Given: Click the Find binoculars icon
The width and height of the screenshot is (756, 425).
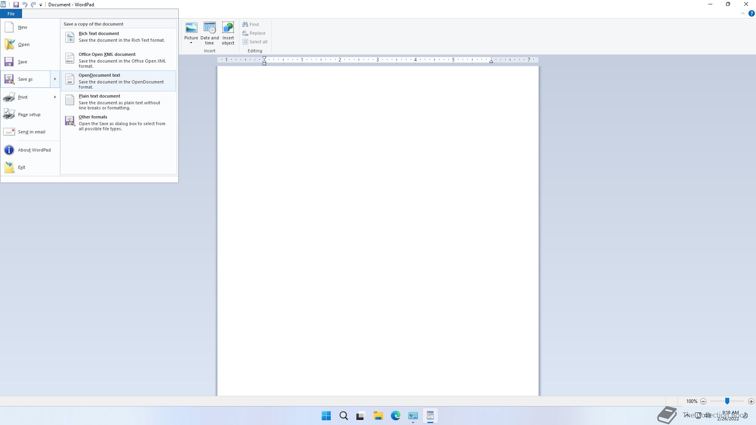Looking at the screenshot, I should [245, 24].
